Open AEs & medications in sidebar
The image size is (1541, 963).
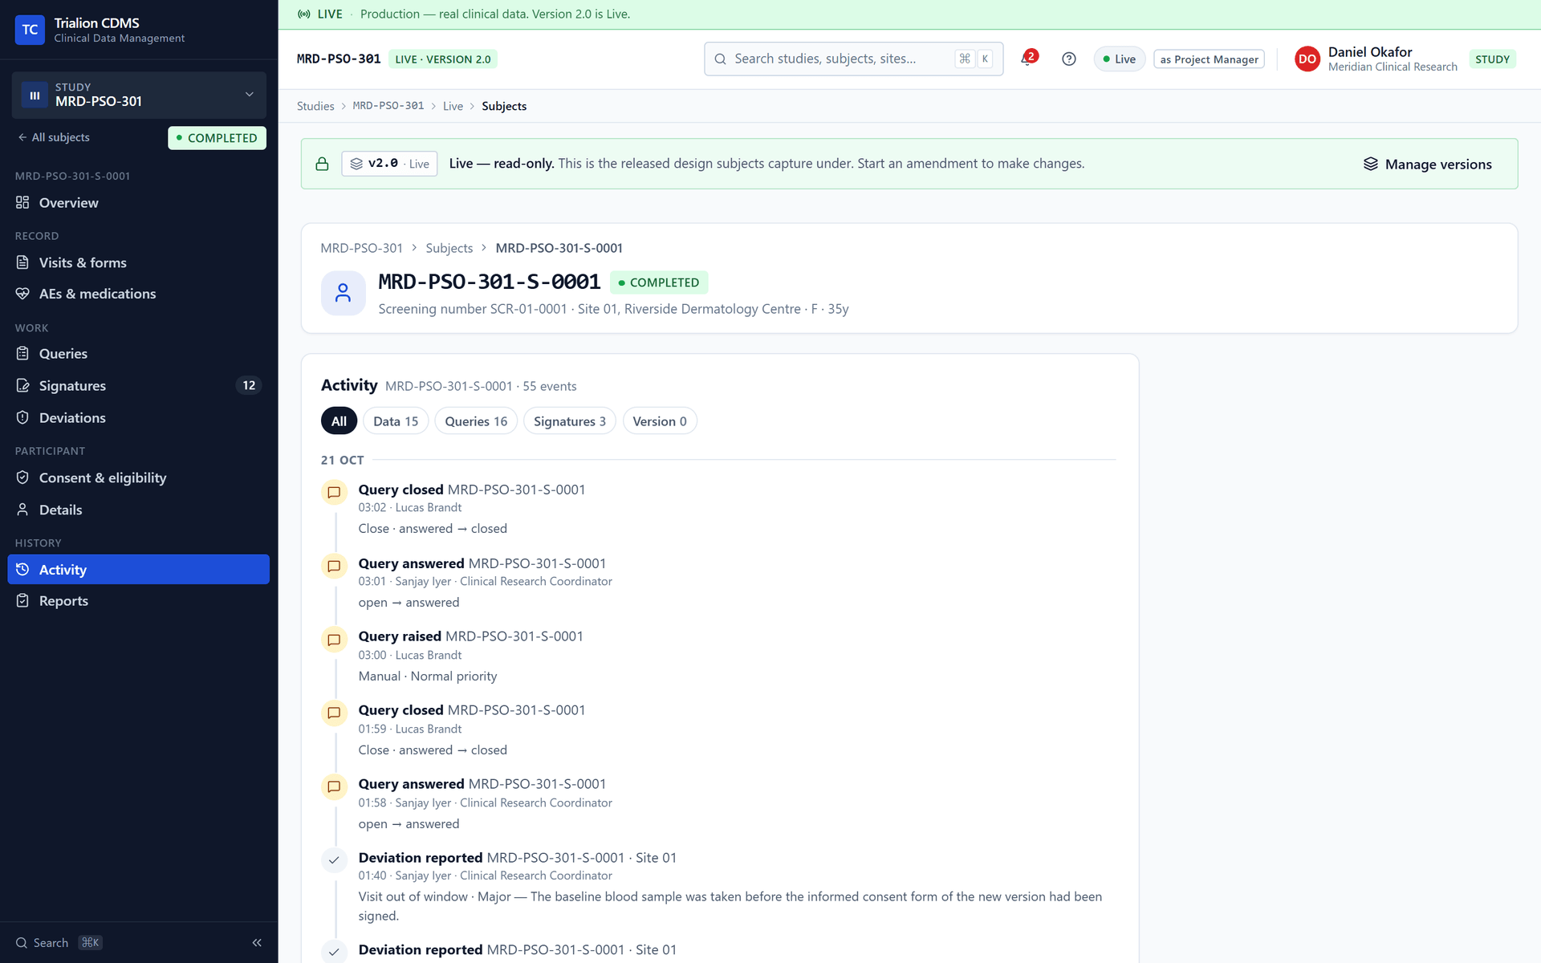[139, 294]
